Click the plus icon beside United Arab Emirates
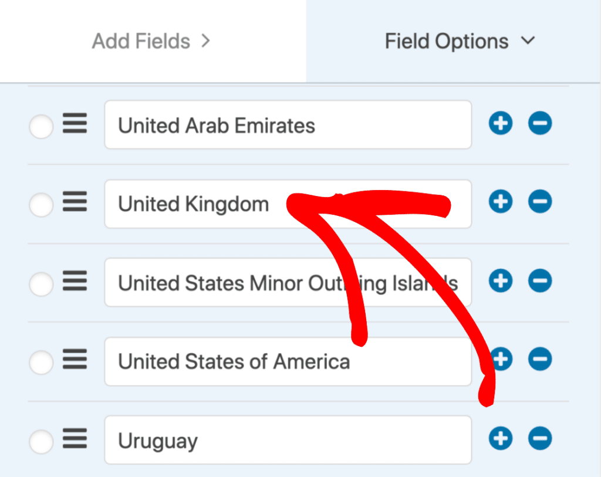Screen dimensions: 601x477 click(x=501, y=124)
